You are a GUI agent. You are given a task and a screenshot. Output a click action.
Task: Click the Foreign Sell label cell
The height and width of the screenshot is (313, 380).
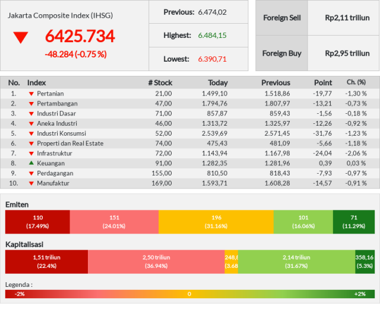281,18
